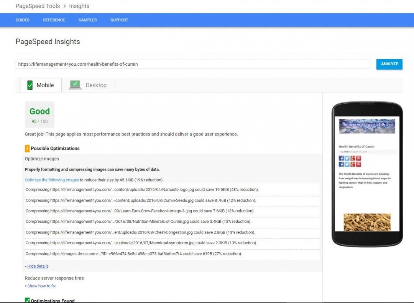Screen dimensions: 414x303
Task: Click the orange Possible Optimizations warning icon
Action: click(27, 148)
